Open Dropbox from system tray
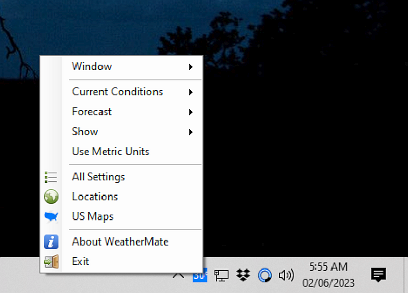408x293 pixels. (x=243, y=275)
